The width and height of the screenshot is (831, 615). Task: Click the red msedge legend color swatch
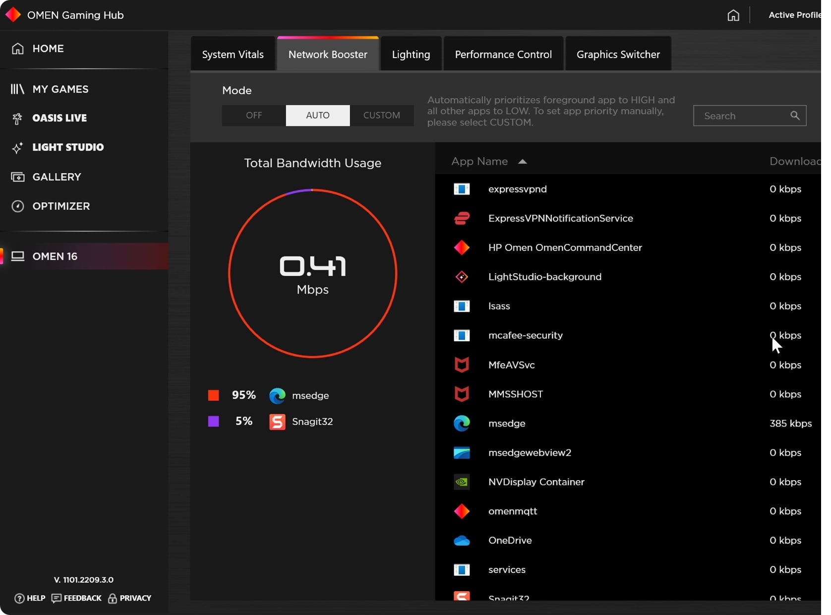pyautogui.click(x=213, y=395)
